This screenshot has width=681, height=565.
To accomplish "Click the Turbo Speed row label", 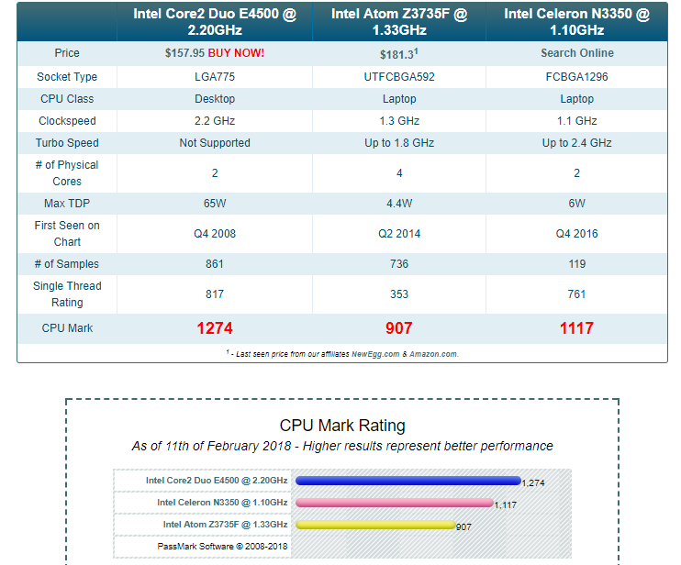I will 67,143.
